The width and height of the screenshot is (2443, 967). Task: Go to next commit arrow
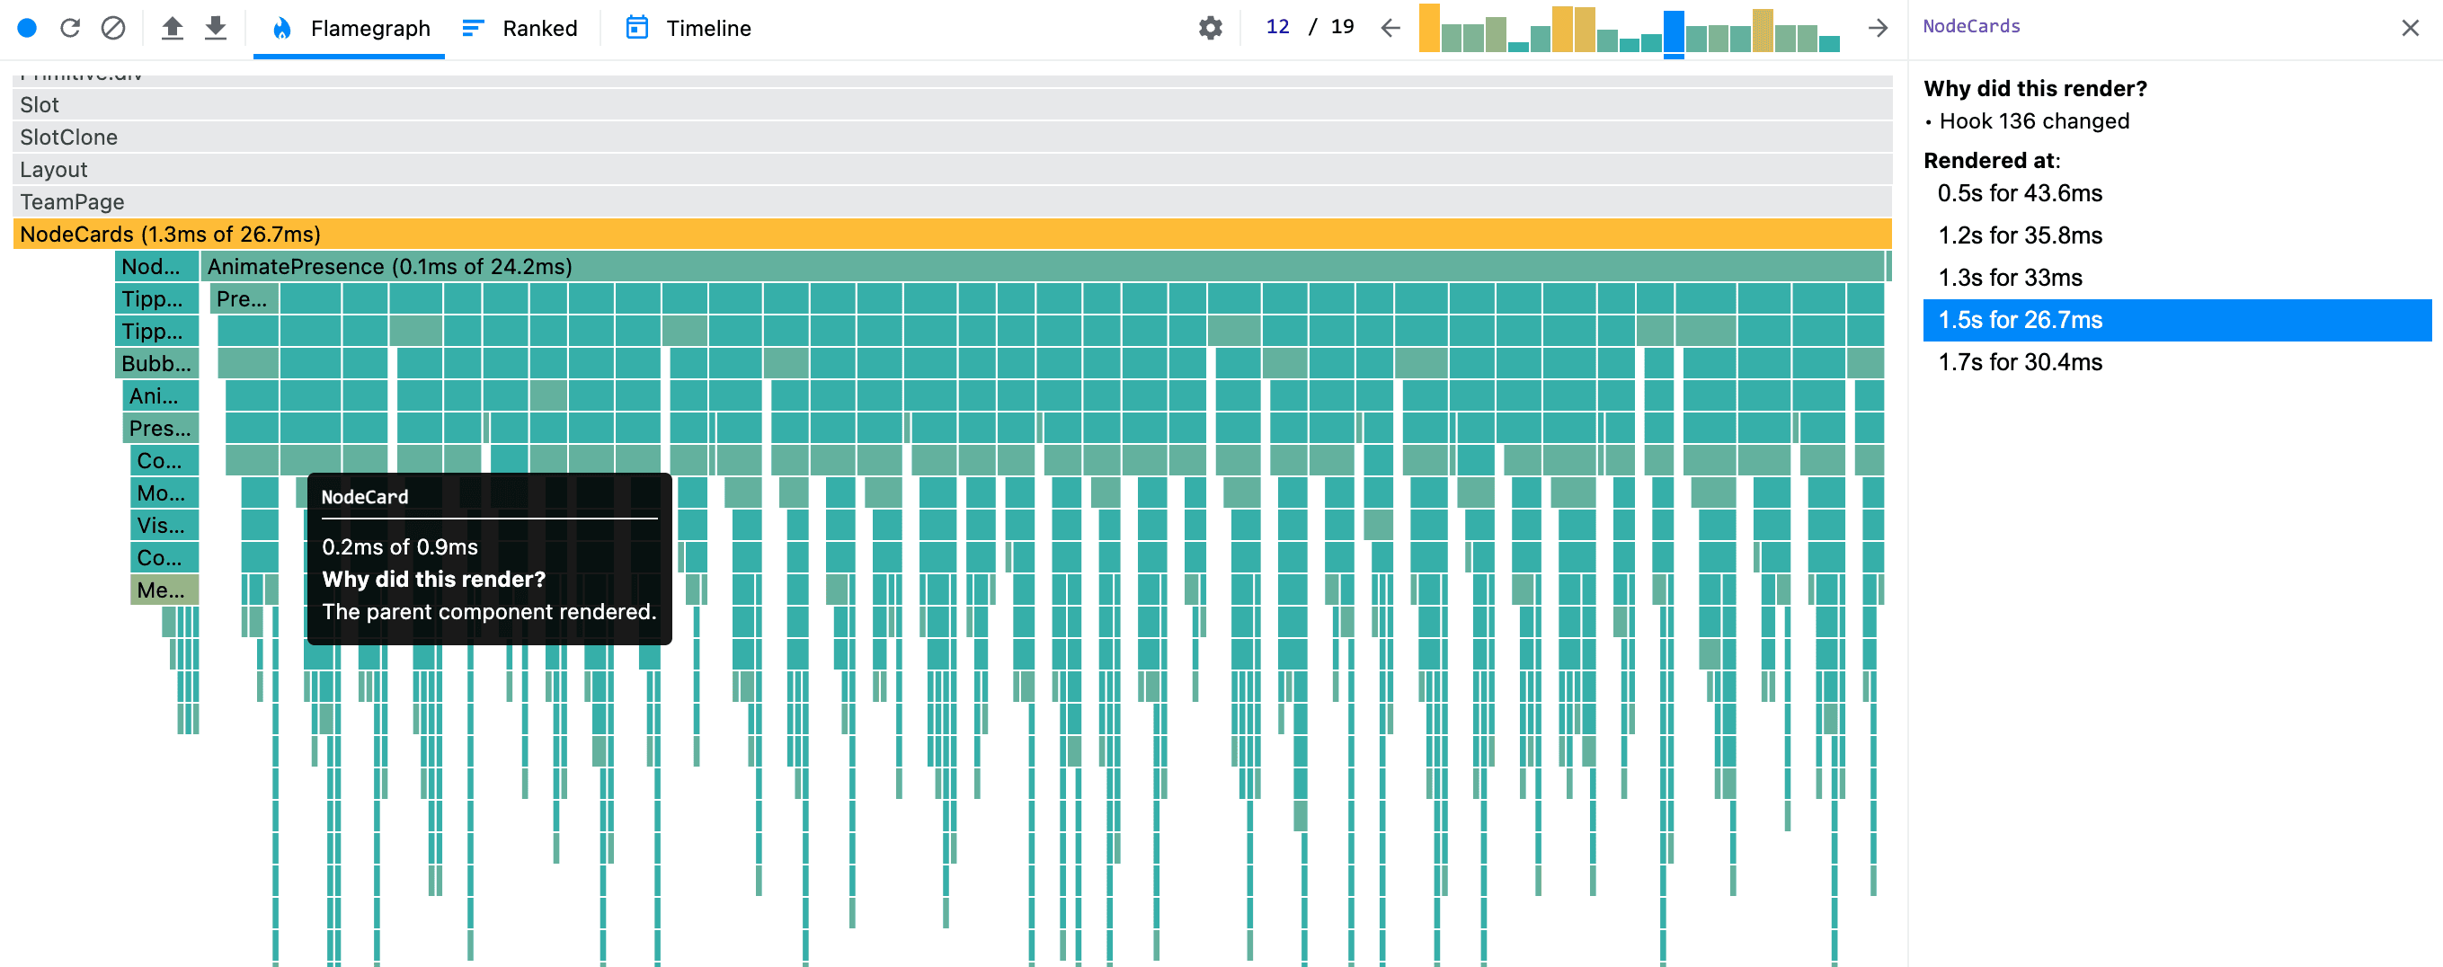1878,28
